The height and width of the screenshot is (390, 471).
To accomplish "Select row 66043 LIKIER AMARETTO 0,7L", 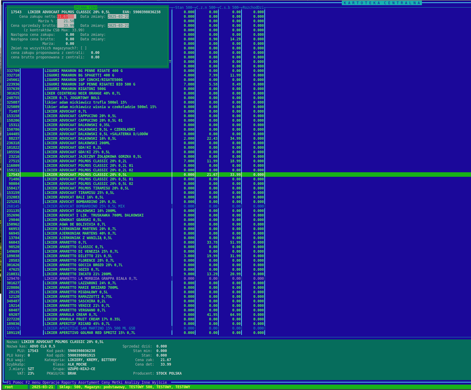I will (x=65, y=242).
